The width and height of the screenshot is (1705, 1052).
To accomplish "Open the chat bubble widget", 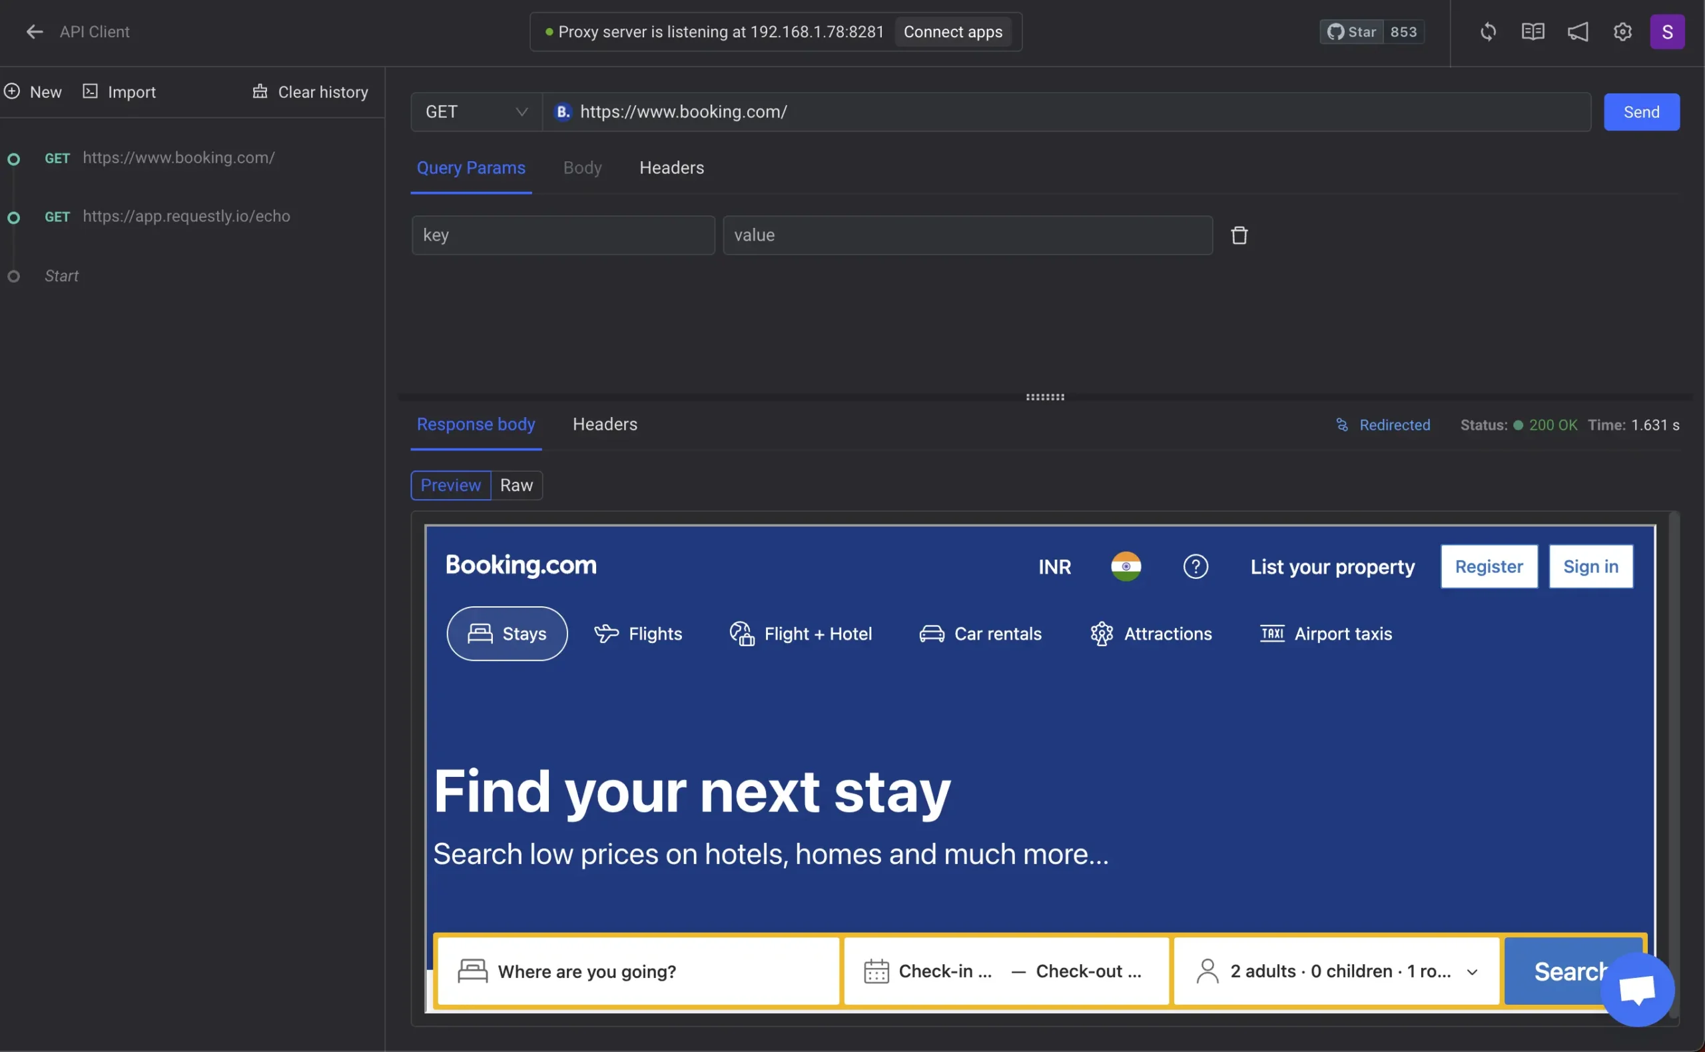I will (1637, 989).
